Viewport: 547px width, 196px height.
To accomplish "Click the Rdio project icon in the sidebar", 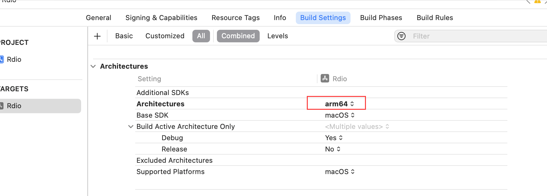I will point(2,59).
